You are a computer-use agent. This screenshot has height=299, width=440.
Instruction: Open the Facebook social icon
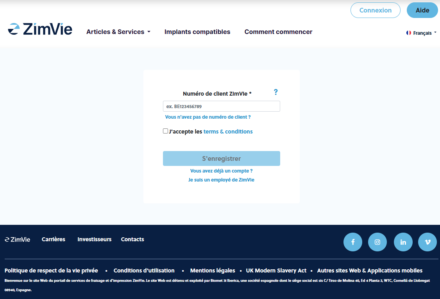click(353, 242)
